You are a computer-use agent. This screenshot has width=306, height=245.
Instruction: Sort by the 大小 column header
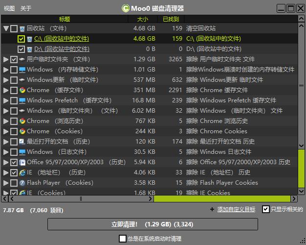coord(143,19)
